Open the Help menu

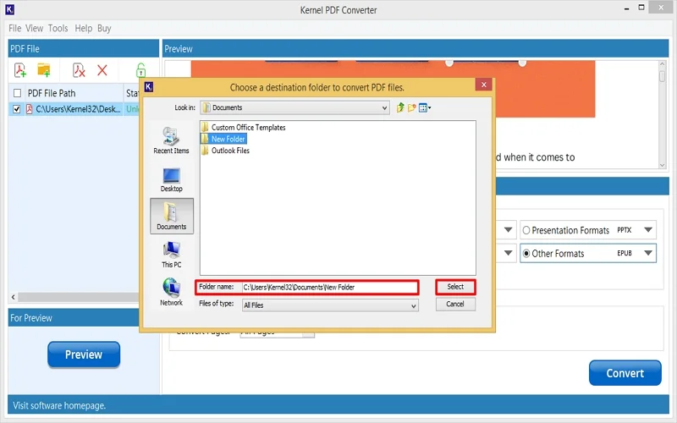tap(83, 28)
